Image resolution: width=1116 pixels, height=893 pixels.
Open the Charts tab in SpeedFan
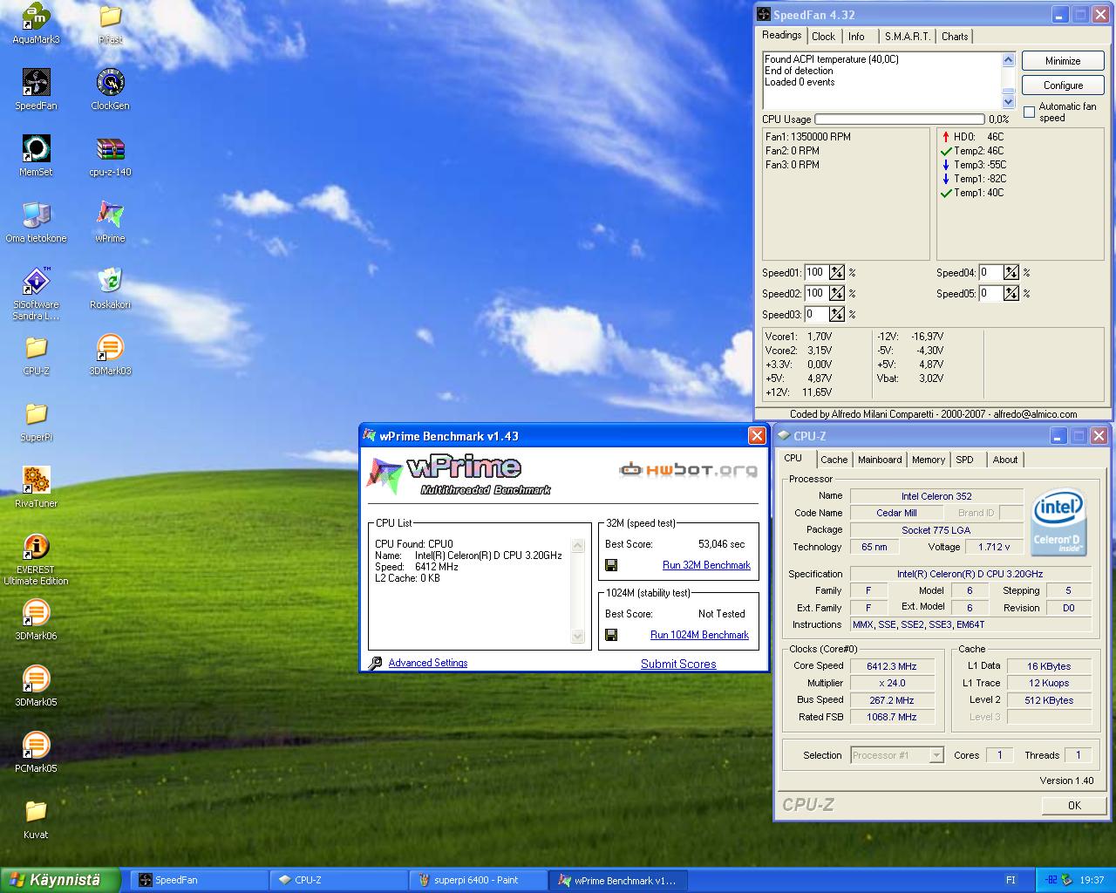(x=955, y=37)
